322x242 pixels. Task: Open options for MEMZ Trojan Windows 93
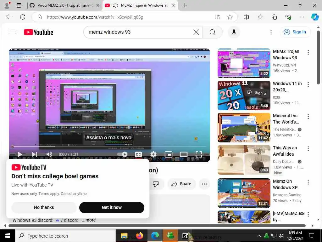tap(308, 53)
